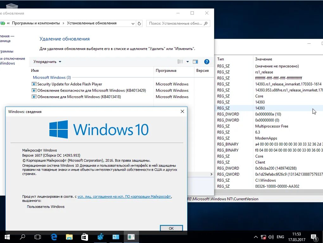Click Установленные обновления breadcrumb segment

[92, 23]
